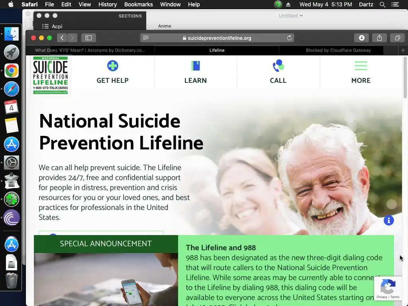The width and height of the screenshot is (408, 306).
Task: Reload the current page
Action: click(x=289, y=38)
